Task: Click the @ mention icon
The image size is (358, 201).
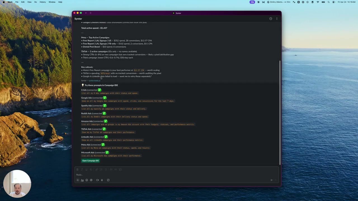Action: point(91,180)
